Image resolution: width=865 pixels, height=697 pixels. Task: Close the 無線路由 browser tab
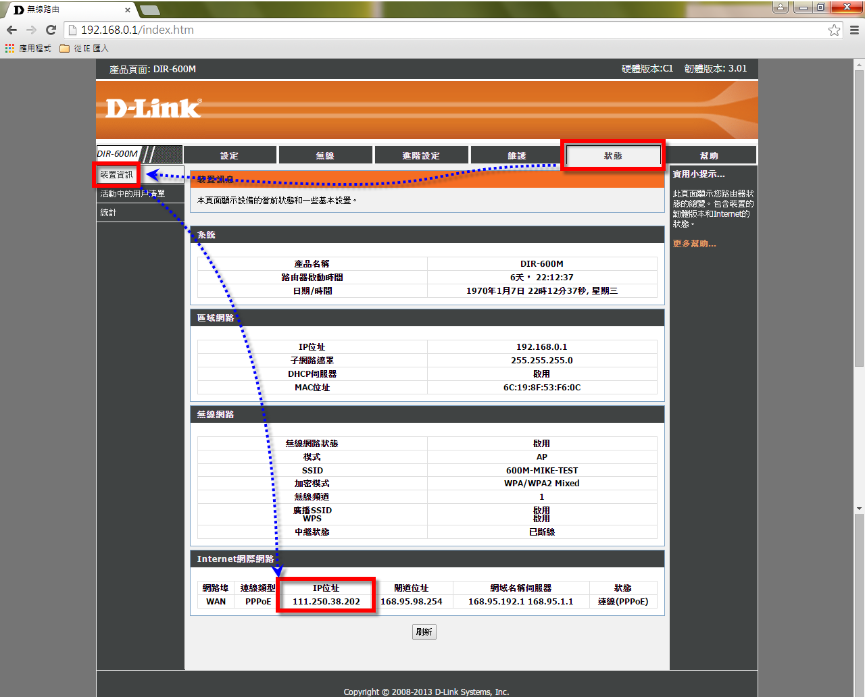128,10
